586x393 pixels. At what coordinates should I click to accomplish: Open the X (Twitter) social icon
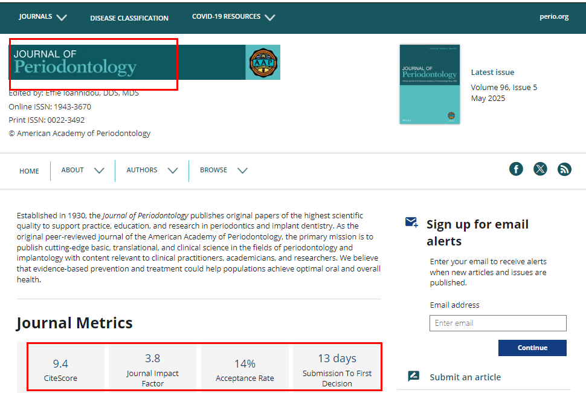pyautogui.click(x=540, y=169)
